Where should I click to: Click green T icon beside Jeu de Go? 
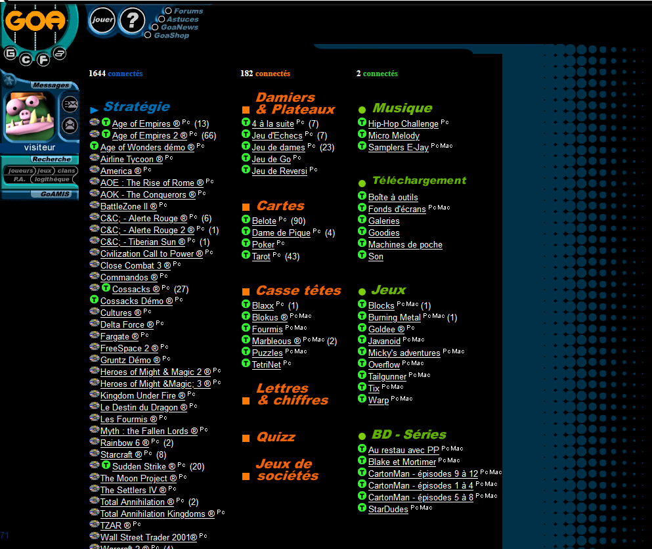pos(246,158)
